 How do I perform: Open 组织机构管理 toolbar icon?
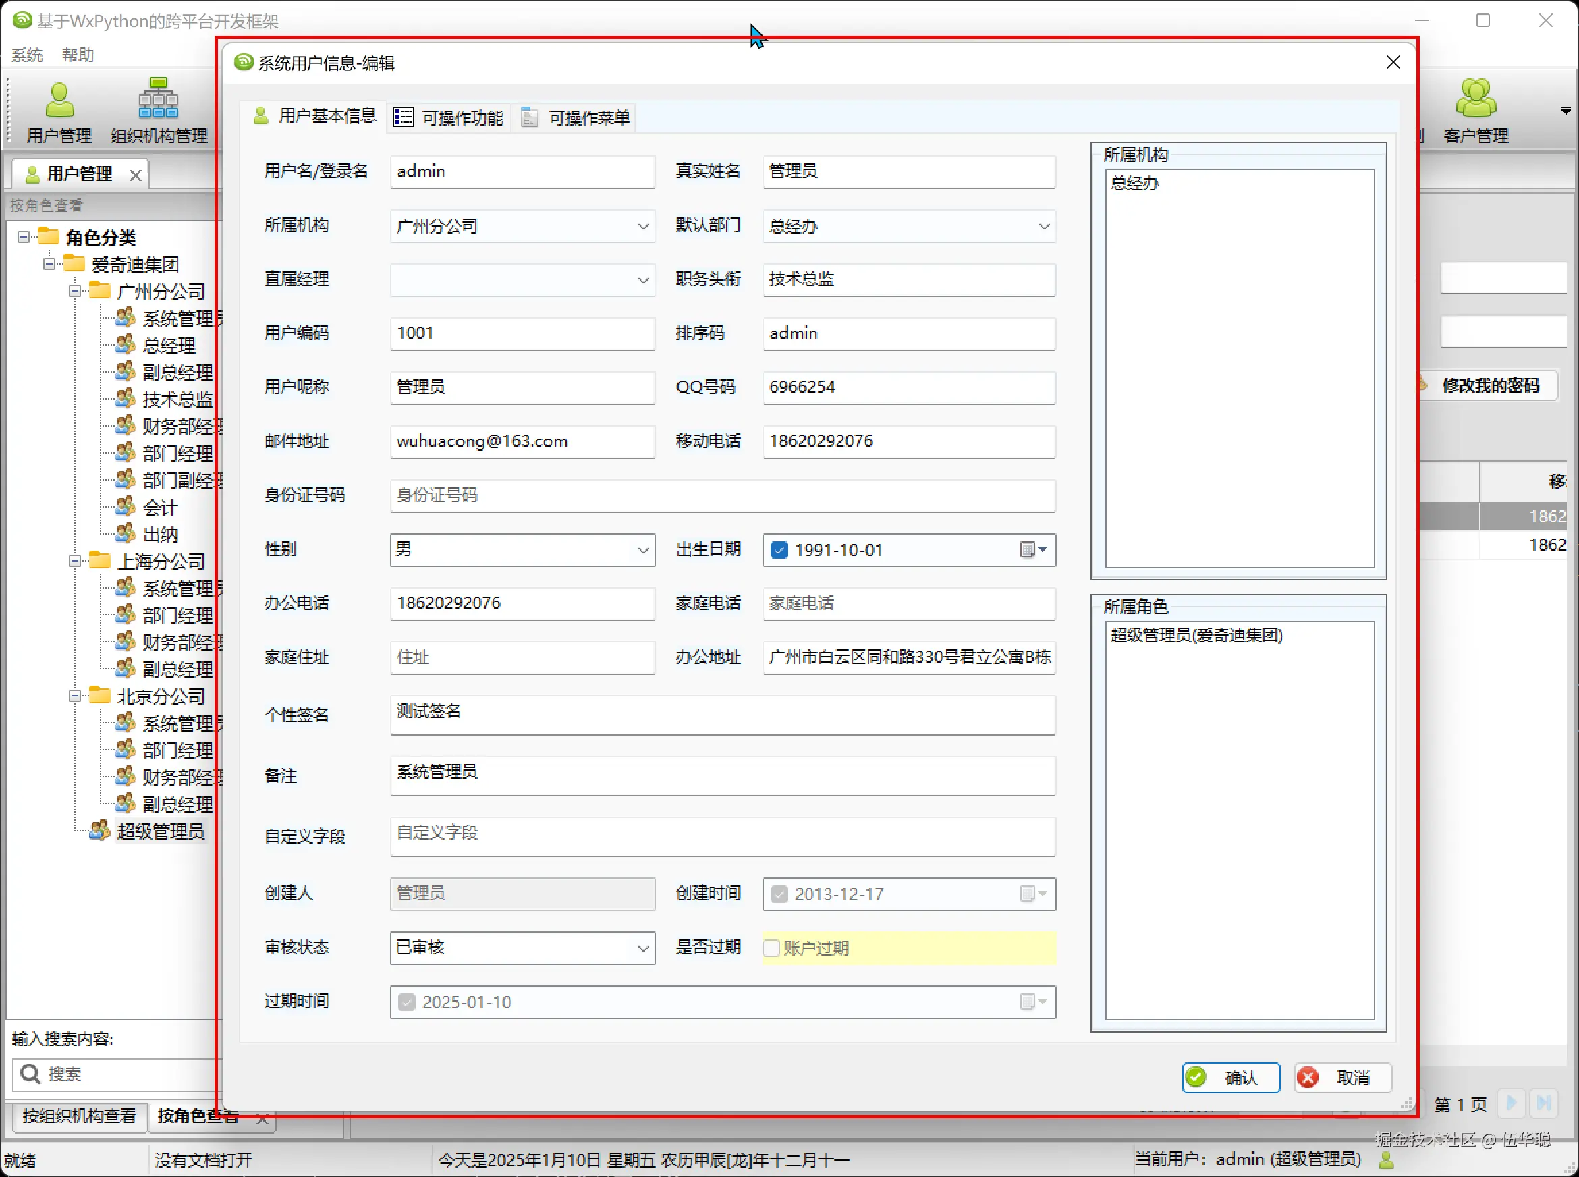(x=158, y=99)
